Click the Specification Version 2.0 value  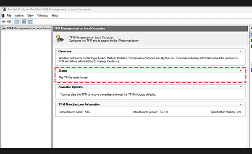pos(239,112)
